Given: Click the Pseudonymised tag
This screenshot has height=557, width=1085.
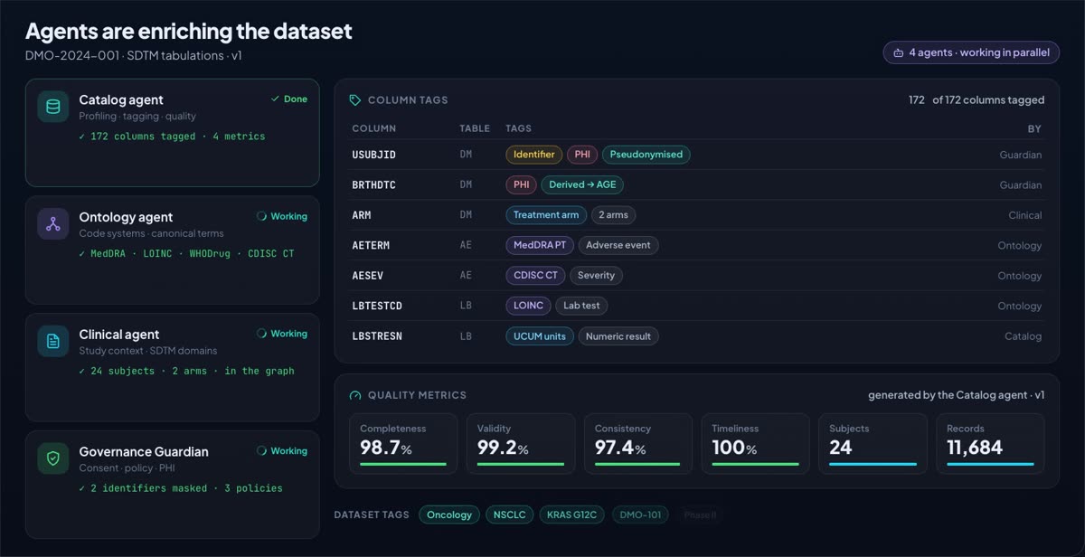Looking at the screenshot, I should (x=646, y=155).
